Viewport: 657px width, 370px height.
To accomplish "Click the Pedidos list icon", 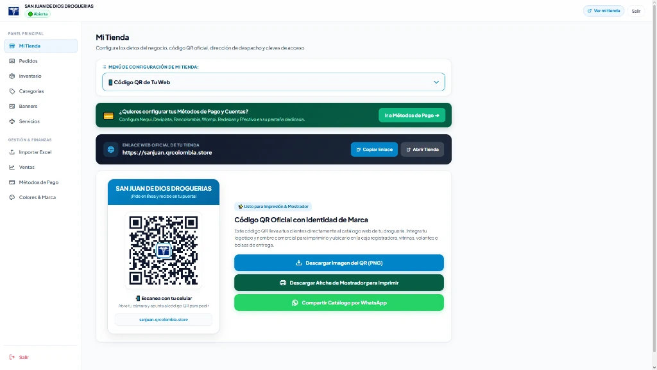I will pyautogui.click(x=12, y=61).
